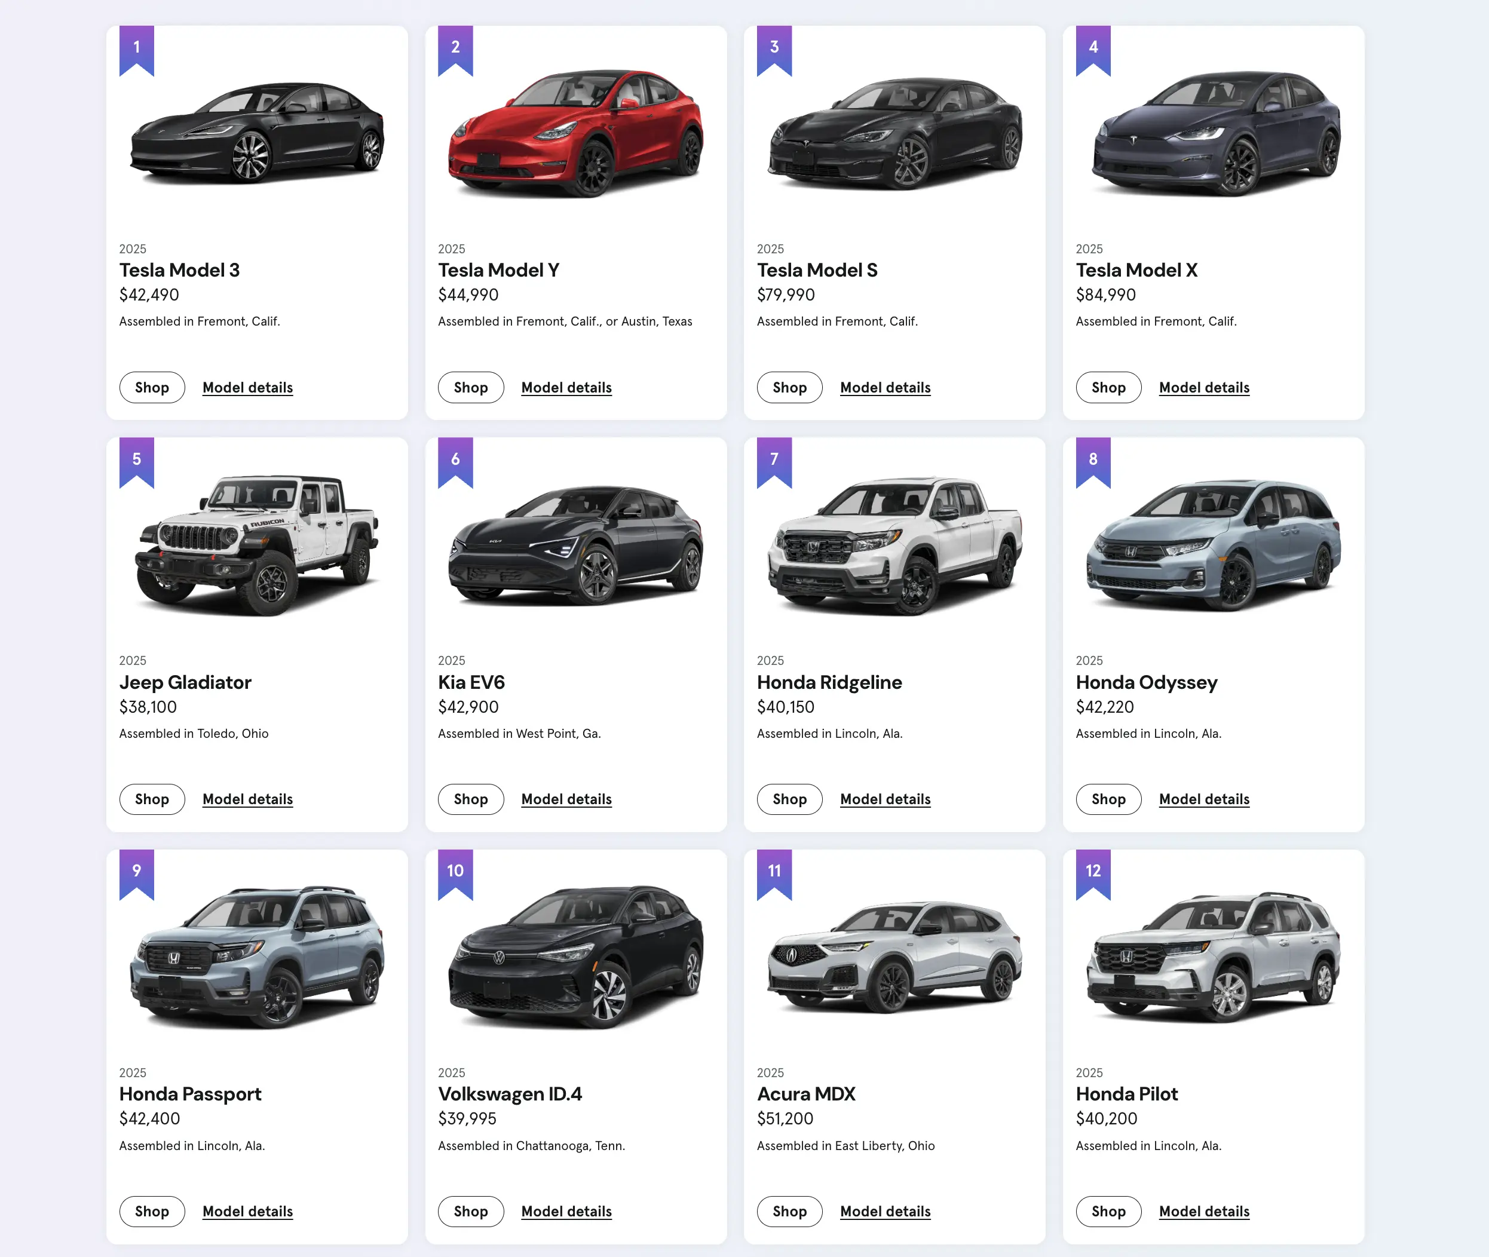The image size is (1489, 1257).
Task: Click the rank 10 ribbon on Volkswagen ID.4
Action: click(x=455, y=872)
